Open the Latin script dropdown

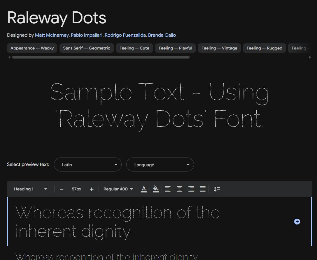coord(88,165)
